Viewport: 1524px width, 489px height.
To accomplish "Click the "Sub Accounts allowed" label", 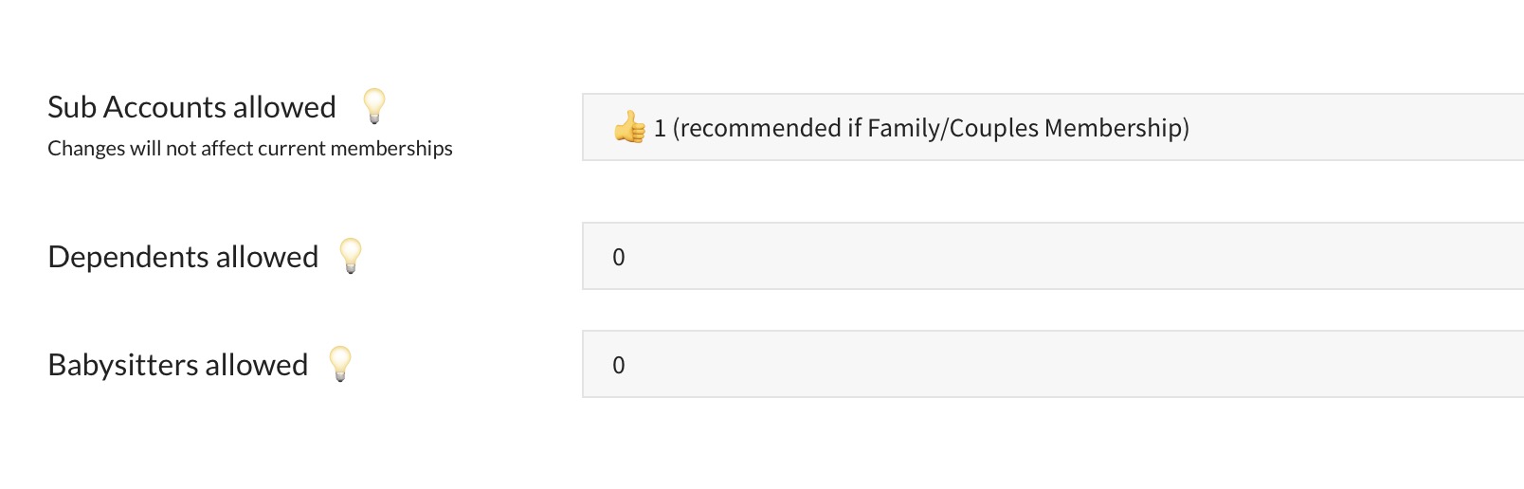I will tap(191, 107).
